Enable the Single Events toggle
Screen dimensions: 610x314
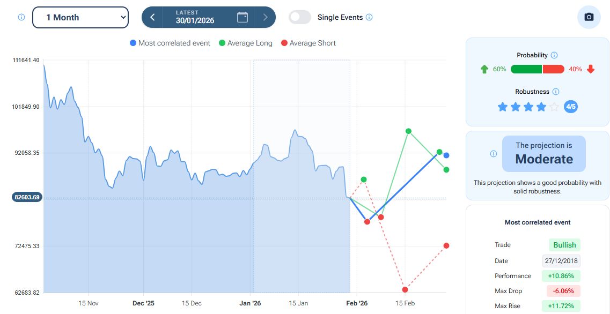tap(300, 17)
